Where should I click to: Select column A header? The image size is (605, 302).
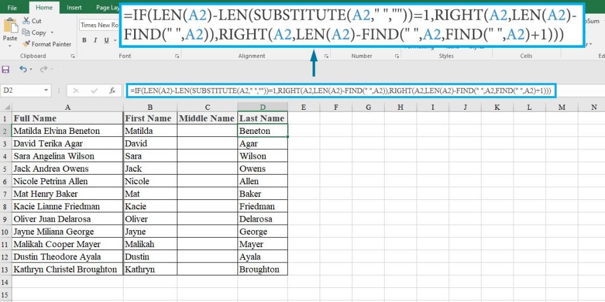tap(67, 107)
